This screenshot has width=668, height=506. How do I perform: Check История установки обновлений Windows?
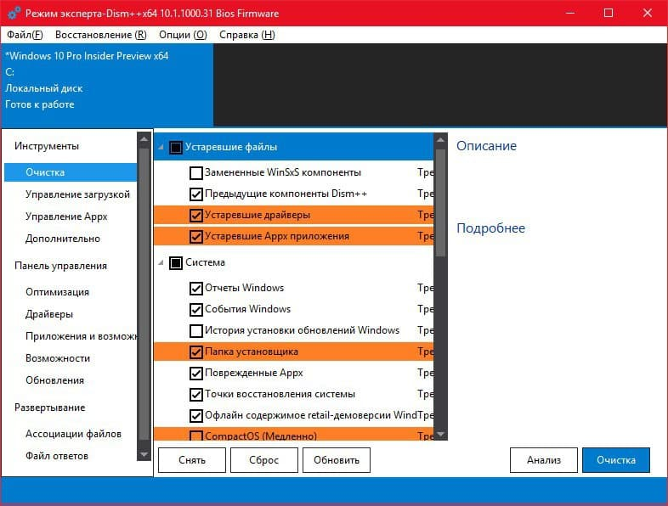point(195,330)
